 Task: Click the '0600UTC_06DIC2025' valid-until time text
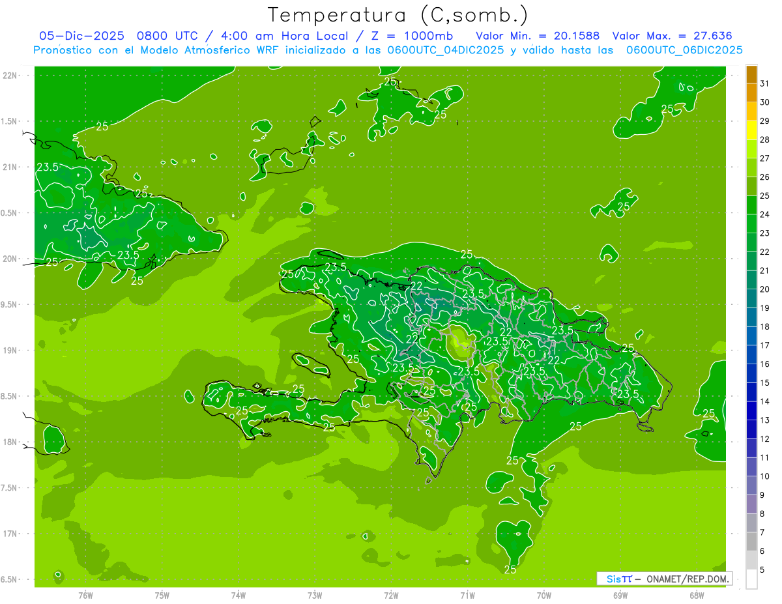click(x=684, y=50)
